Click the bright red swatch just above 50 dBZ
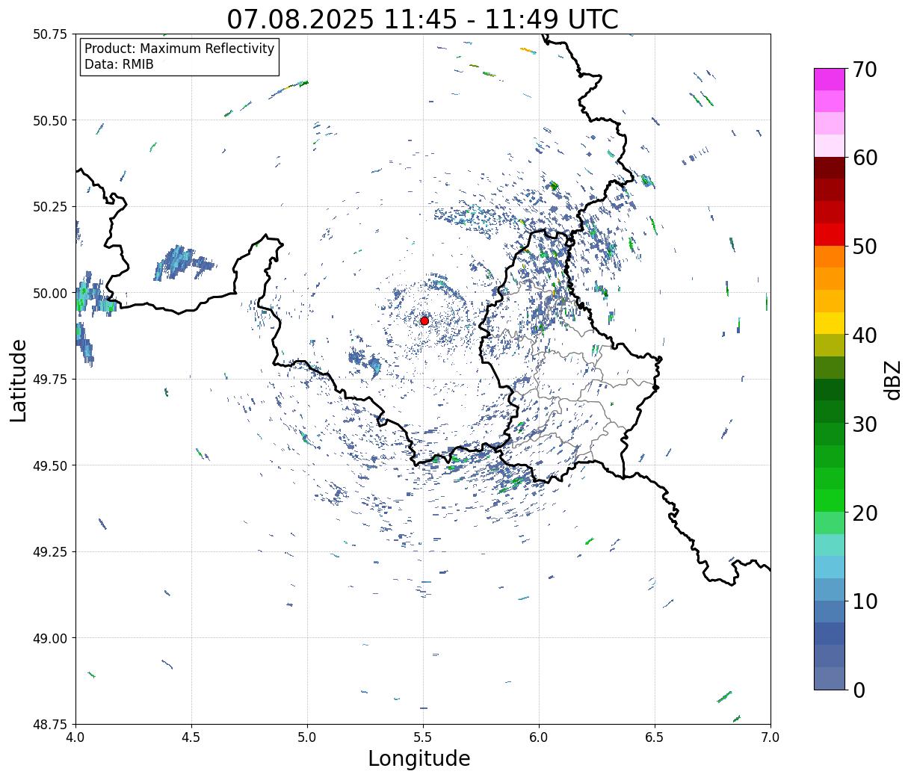 coord(830,235)
